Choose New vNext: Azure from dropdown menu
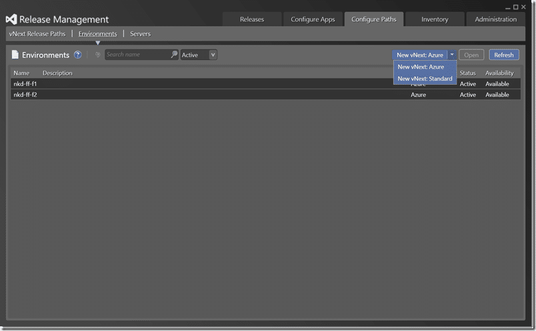The width and height of the screenshot is (536, 331). [x=425, y=67]
